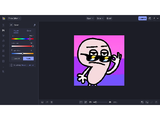The image size is (160, 120).
Task: Apply the color adjustment
Action: click(x=28, y=59)
